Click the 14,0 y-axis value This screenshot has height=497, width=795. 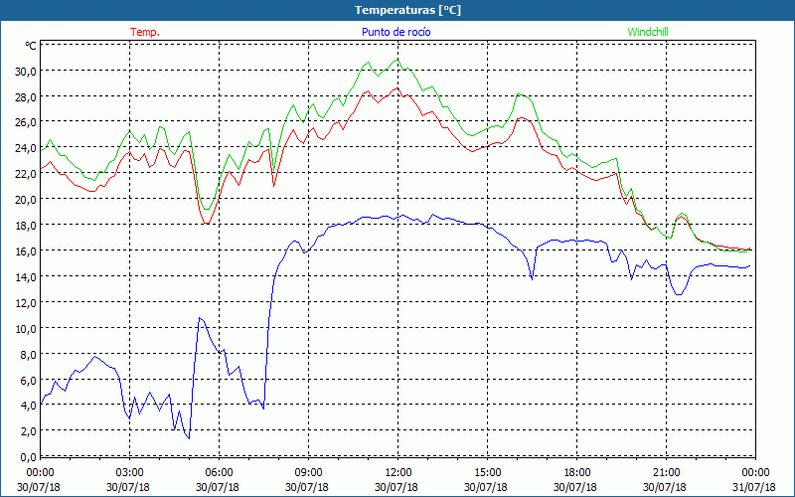point(26,277)
